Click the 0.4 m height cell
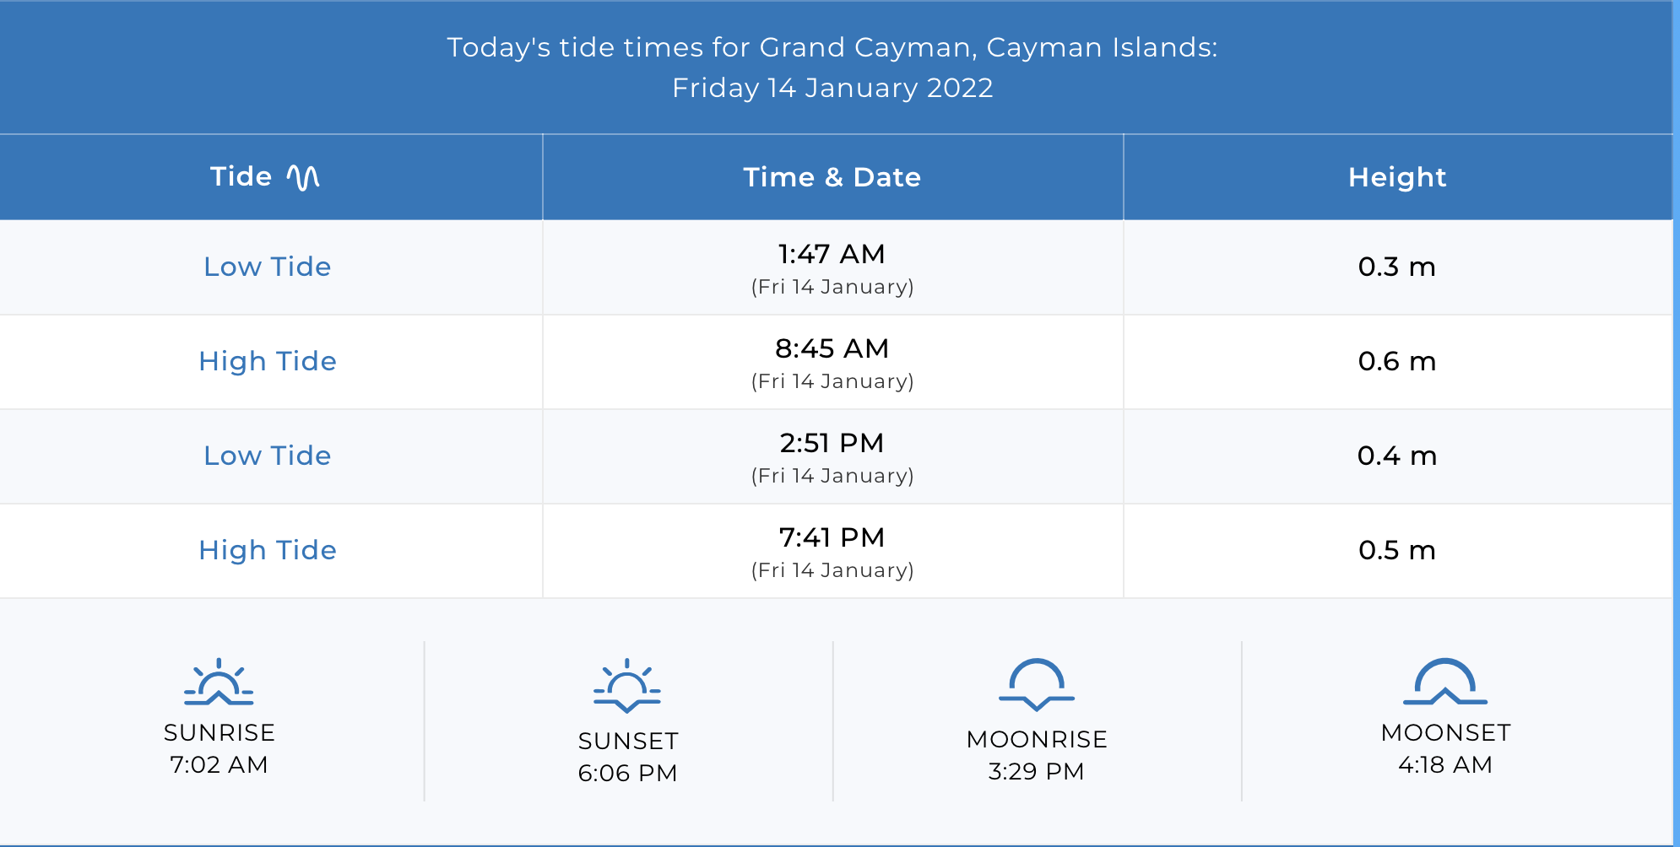 1397,456
